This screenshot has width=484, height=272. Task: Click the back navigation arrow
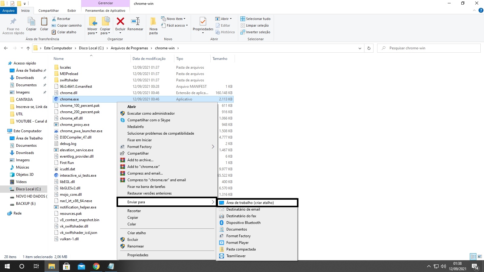coord(6,48)
